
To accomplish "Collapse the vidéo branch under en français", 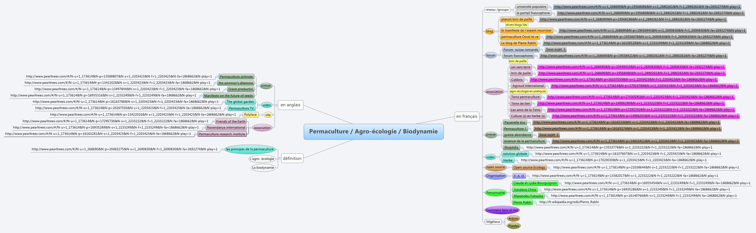I will pos(498,157).
